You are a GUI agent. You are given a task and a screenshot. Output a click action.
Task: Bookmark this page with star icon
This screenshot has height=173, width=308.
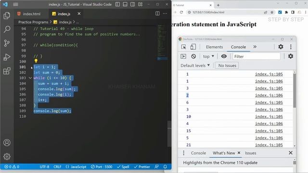click(x=272, y=12)
